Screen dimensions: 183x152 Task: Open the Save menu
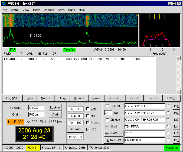pyautogui.click(x=61, y=10)
